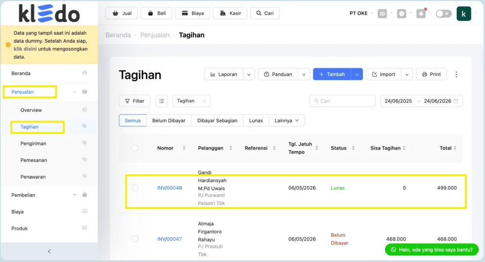Open the notification bell icon

click(x=421, y=14)
